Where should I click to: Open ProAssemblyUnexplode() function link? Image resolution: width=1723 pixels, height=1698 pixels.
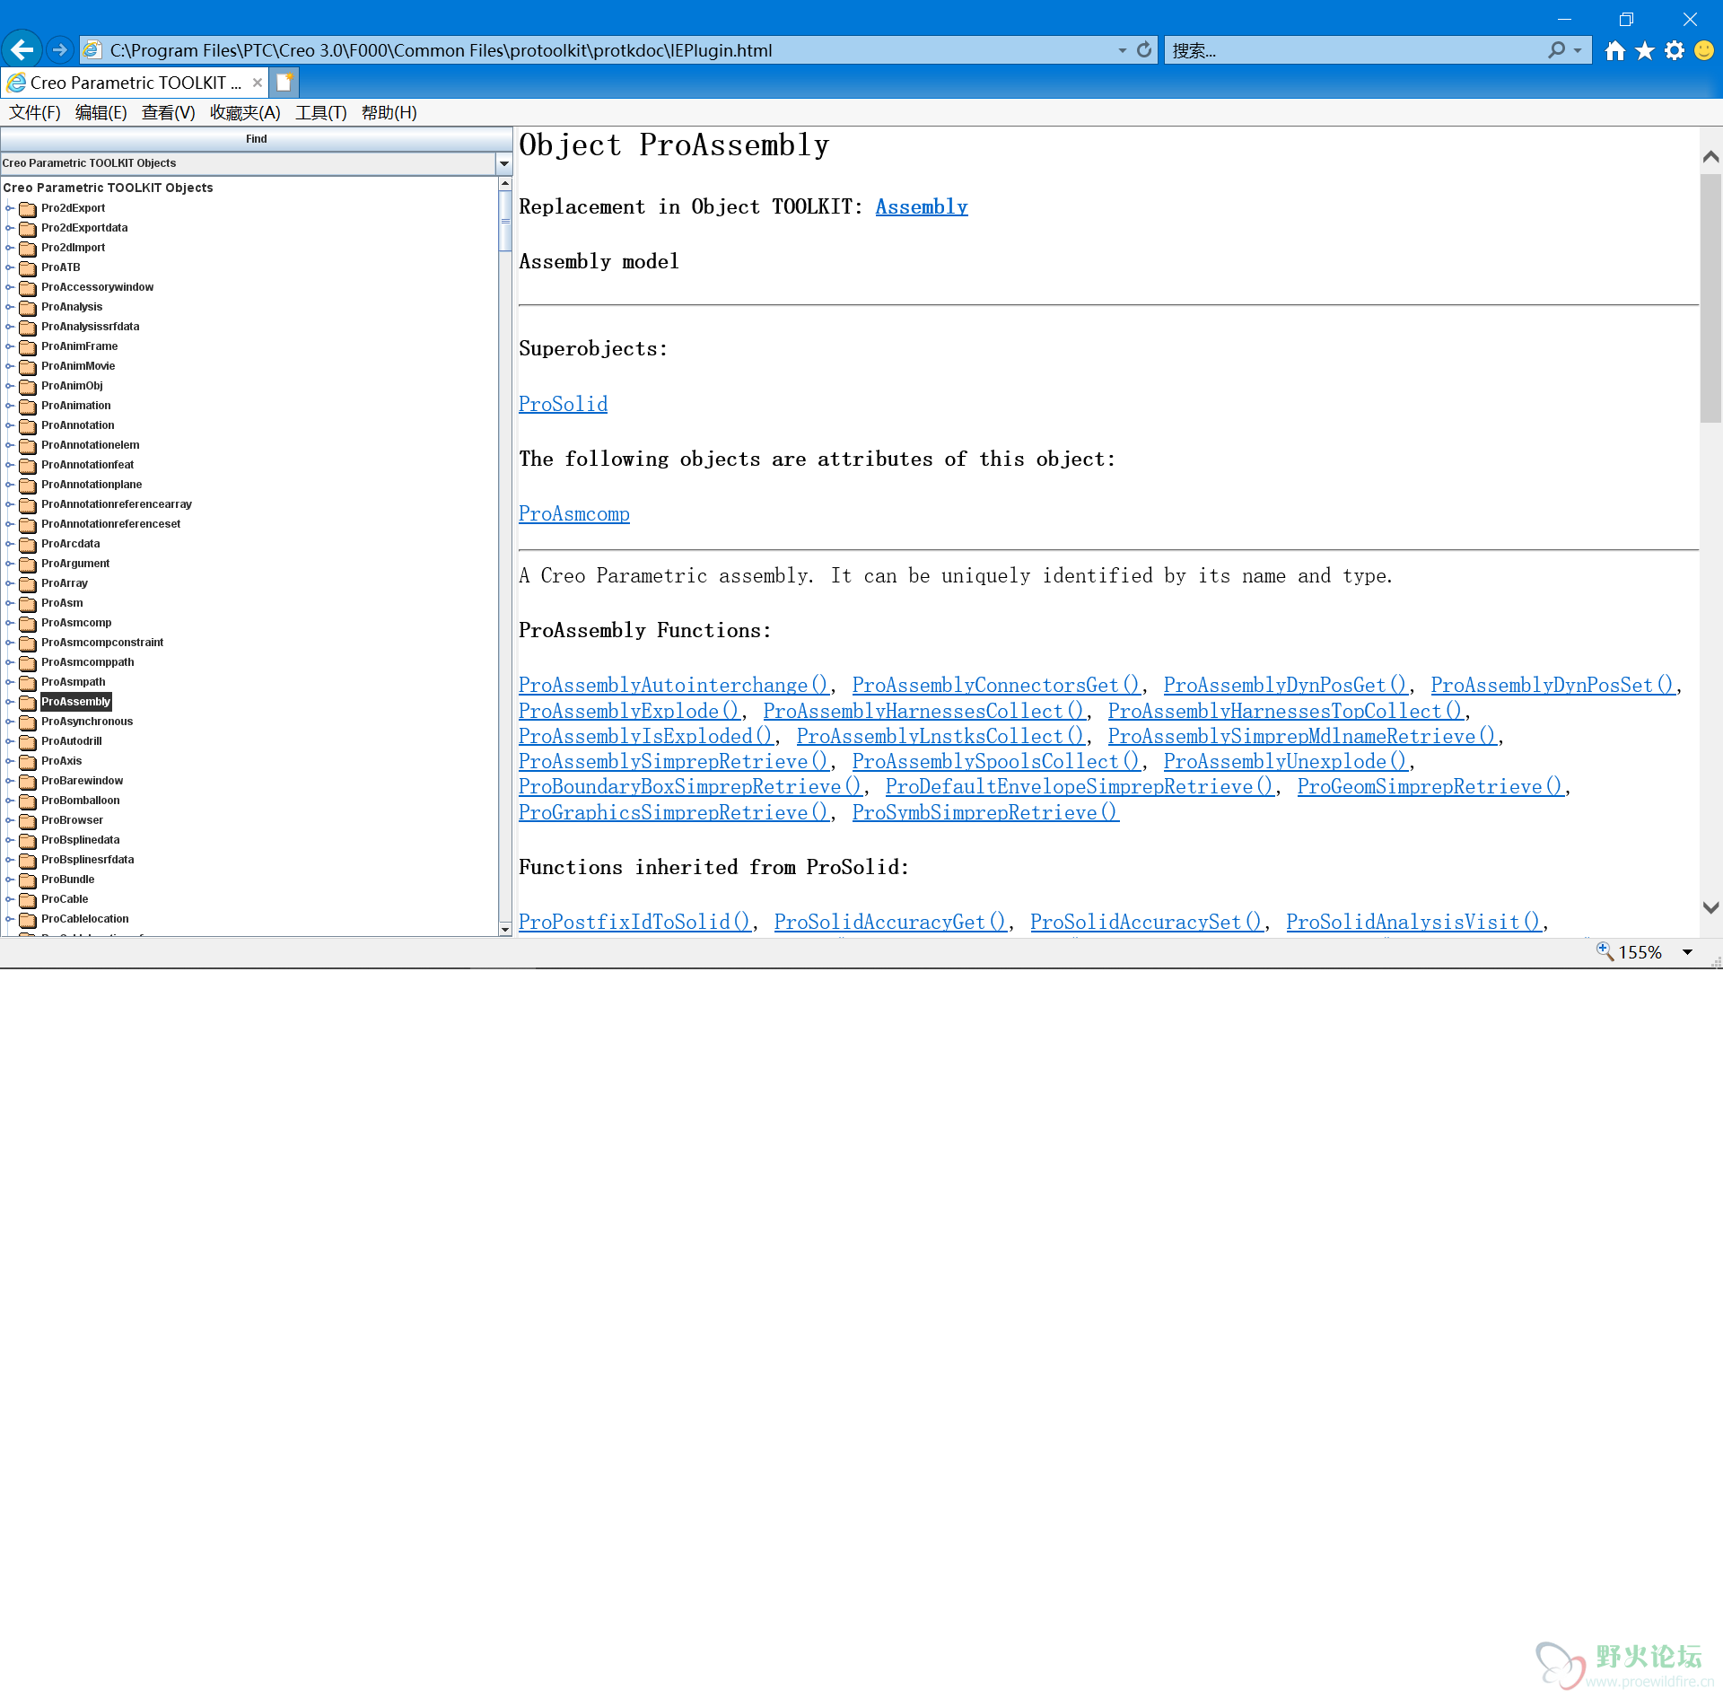click(1286, 761)
